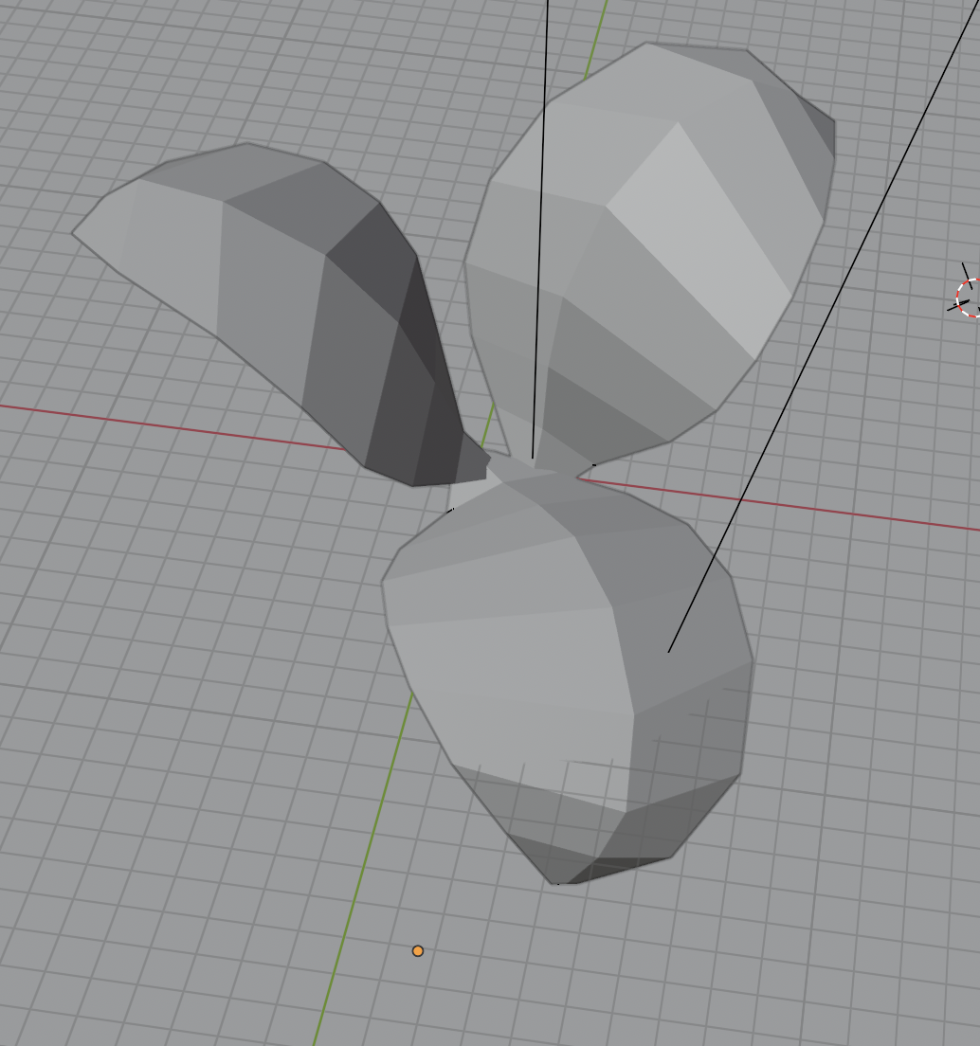The image size is (980, 1046).
Task: Click the pointed left tip of upper-left blade
Action: pyautogui.click(x=76, y=232)
